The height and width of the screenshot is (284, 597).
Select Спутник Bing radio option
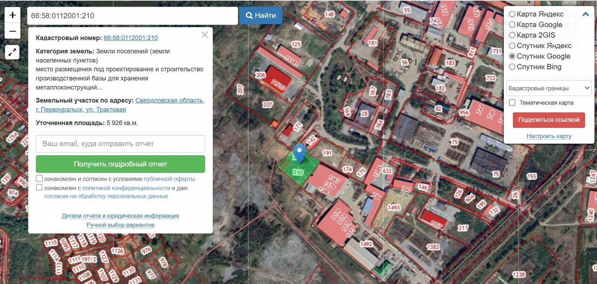click(512, 67)
